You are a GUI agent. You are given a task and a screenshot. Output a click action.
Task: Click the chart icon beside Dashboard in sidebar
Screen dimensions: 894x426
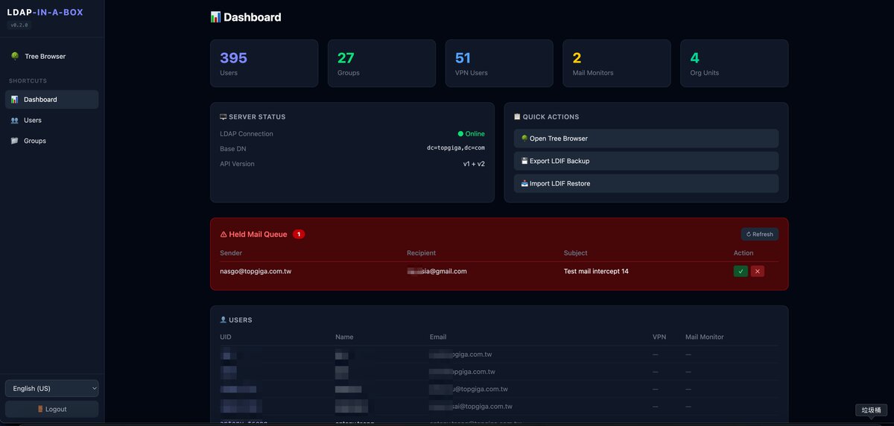15,100
